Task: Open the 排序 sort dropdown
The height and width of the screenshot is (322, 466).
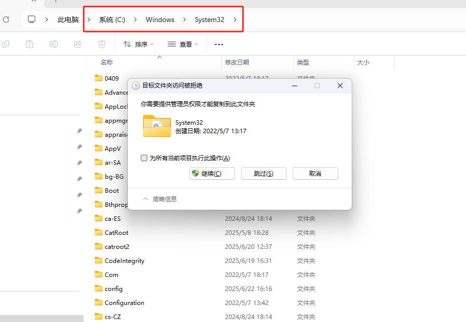Action: (138, 44)
